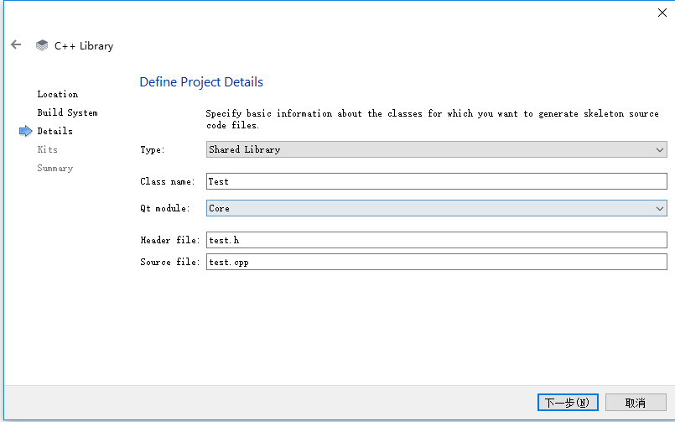
Task: Expand the Qt module dropdown arrow
Action: click(660, 208)
